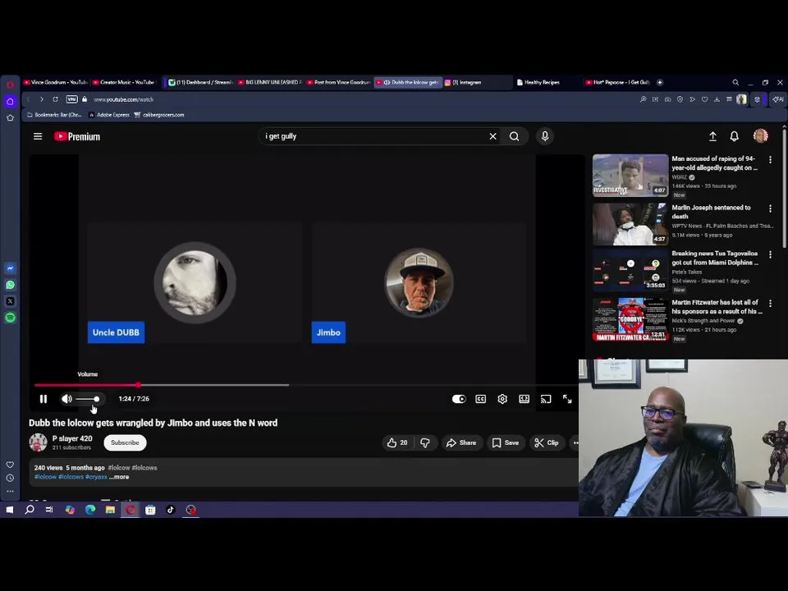Viewport: 788px width, 591px height.
Task: Adjust the volume slider handle
Action: click(97, 399)
